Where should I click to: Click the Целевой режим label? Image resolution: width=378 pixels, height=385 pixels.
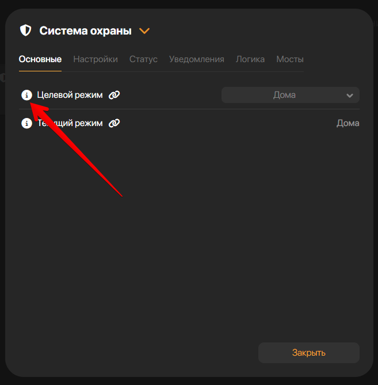click(70, 95)
